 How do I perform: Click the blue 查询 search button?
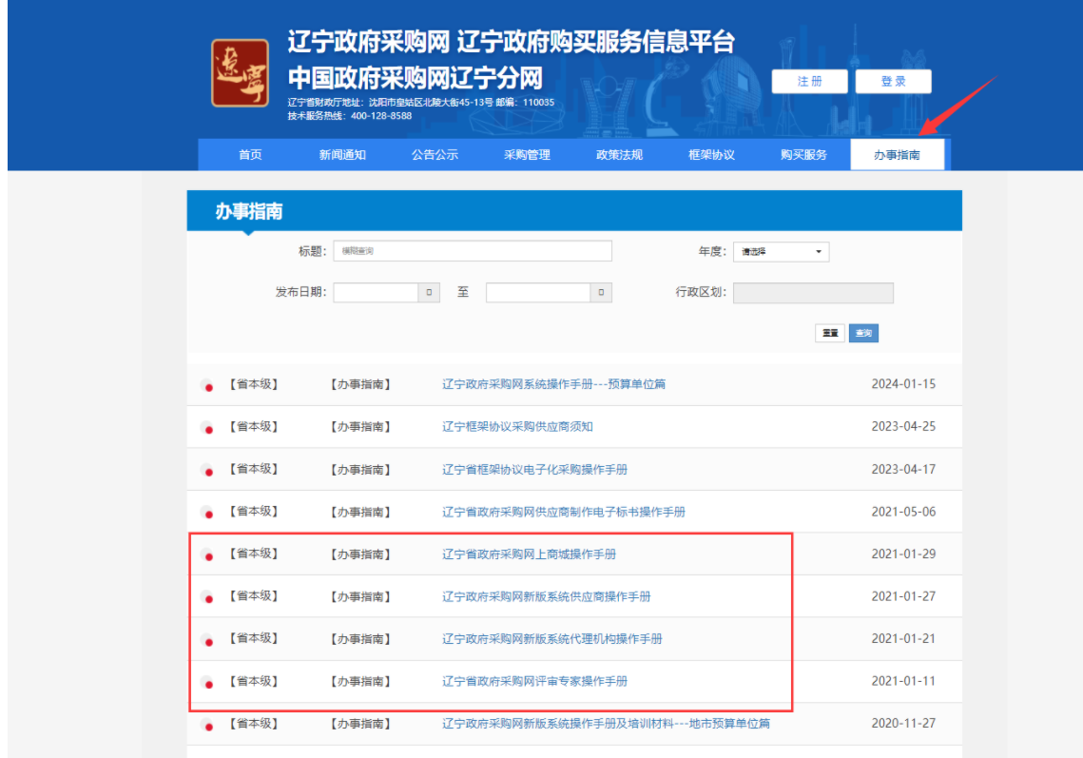pos(863,333)
